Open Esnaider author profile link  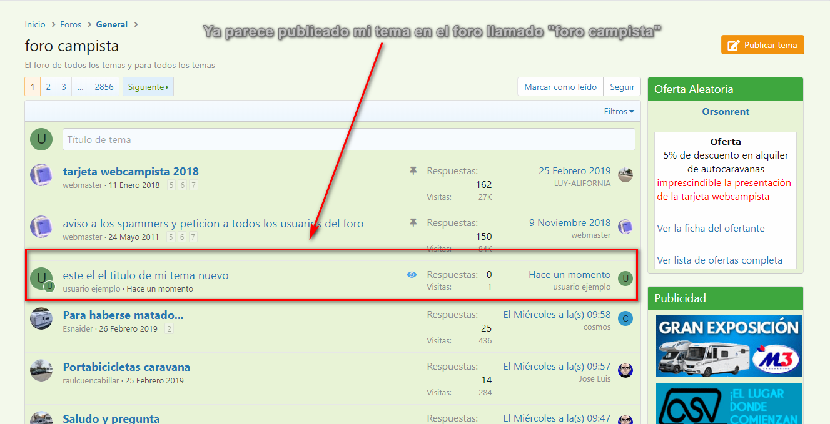pyautogui.click(x=78, y=328)
